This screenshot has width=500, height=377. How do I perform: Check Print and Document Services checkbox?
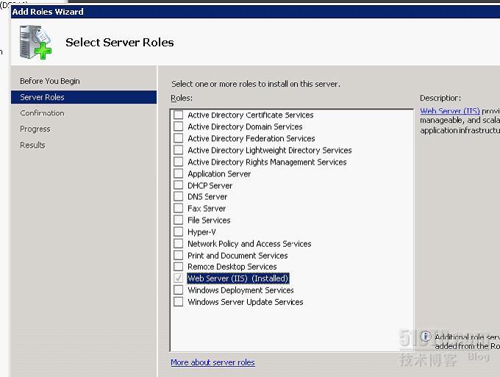click(x=178, y=255)
